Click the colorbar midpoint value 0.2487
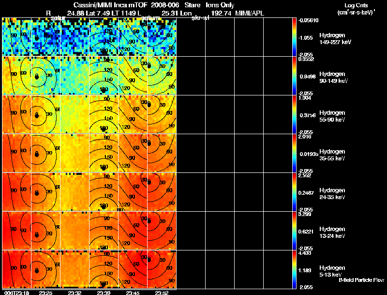 pos(306,193)
